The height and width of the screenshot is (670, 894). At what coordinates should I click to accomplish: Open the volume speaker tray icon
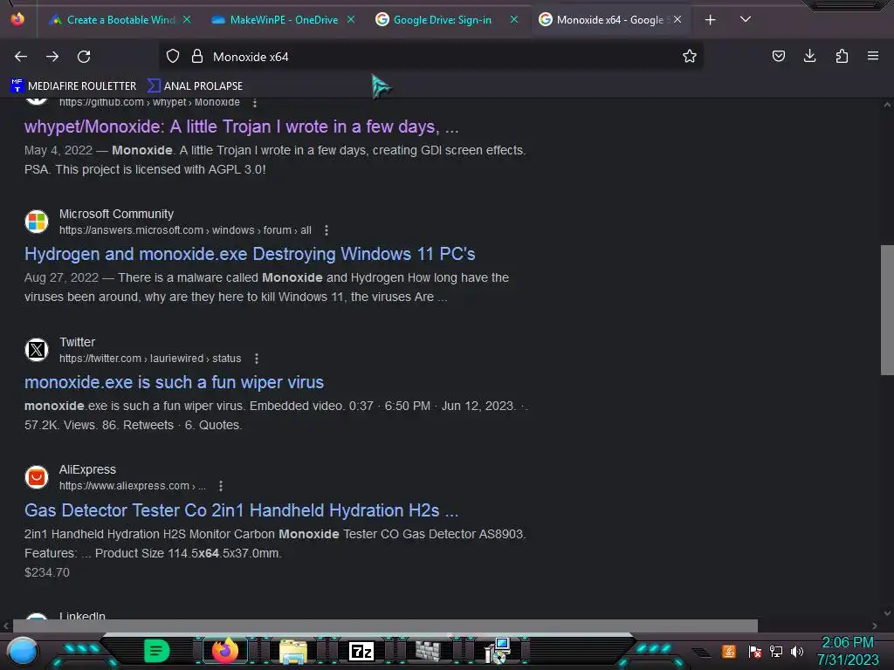click(x=797, y=651)
